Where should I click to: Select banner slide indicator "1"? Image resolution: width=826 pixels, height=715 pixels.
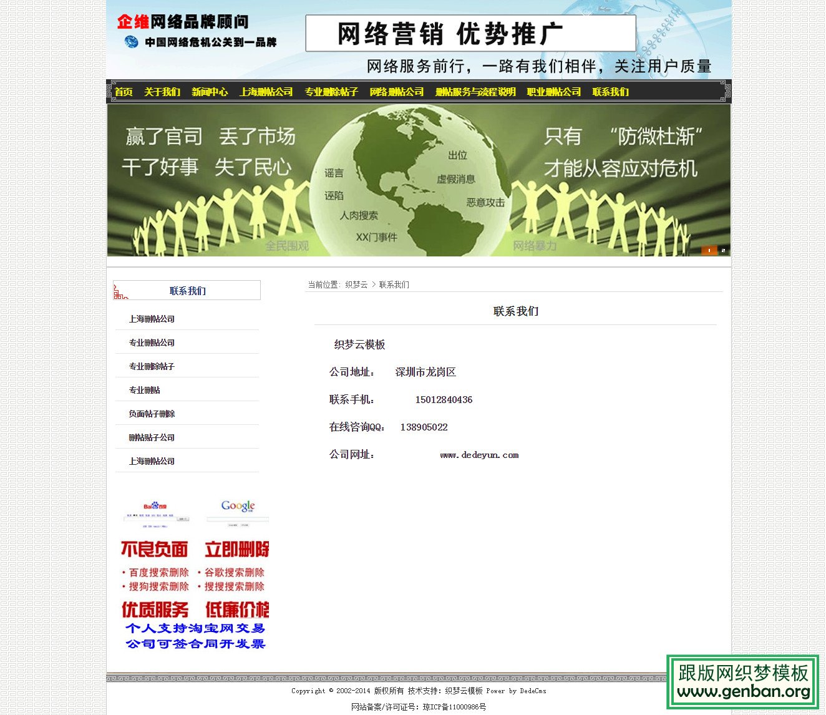click(709, 250)
